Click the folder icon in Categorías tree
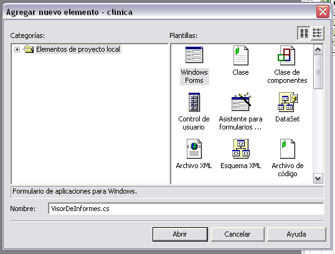 29,49
